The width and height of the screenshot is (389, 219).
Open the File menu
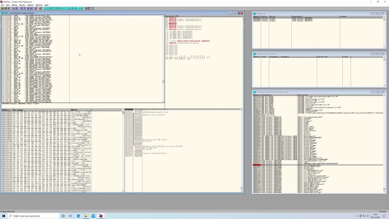coord(2,5)
